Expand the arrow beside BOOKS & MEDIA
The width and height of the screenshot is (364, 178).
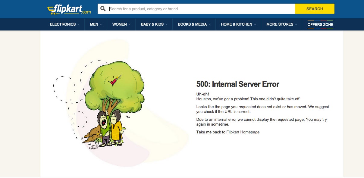209,25
